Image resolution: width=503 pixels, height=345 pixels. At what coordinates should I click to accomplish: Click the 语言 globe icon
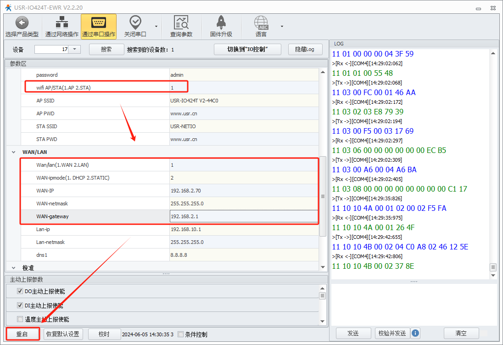(261, 23)
